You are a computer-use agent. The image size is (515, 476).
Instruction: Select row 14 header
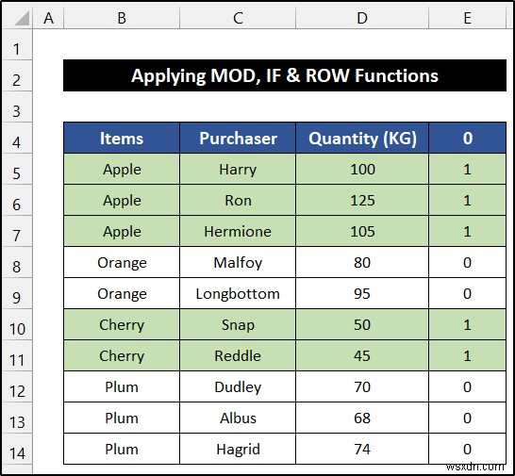point(17,450)
